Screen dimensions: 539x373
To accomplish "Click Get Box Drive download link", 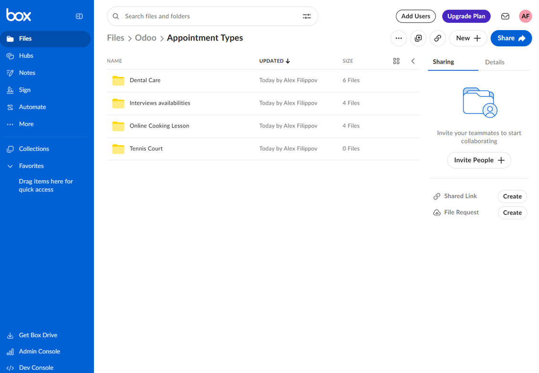I will [38, 335].
